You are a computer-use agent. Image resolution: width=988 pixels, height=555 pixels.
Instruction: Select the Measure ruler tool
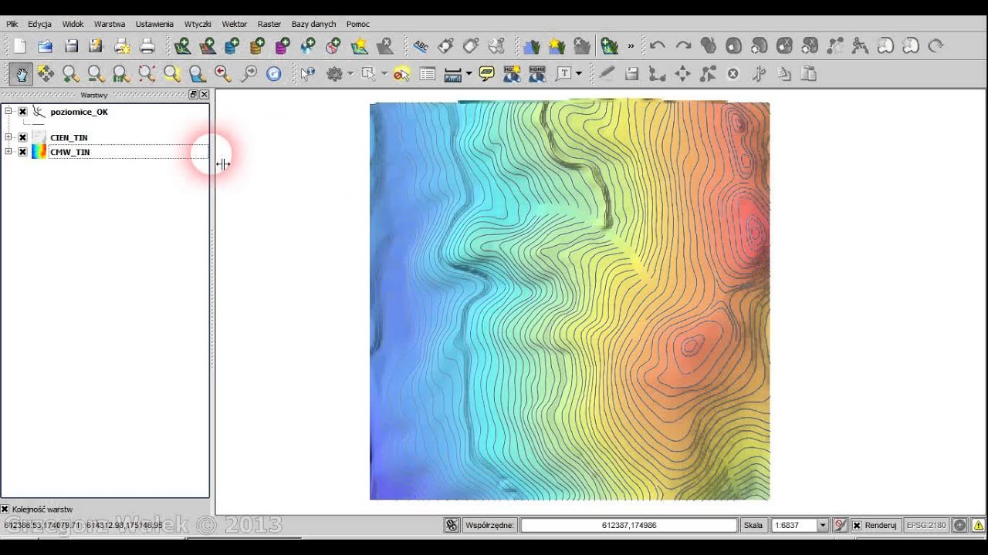[452, 74]
